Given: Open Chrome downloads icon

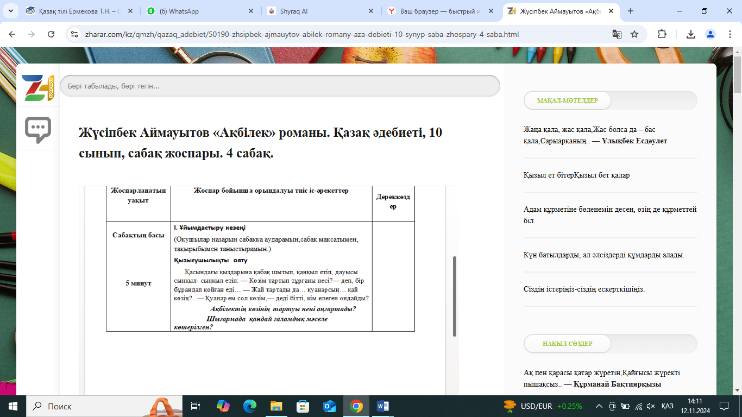Looking at the screenshot, I should point(691,34).
